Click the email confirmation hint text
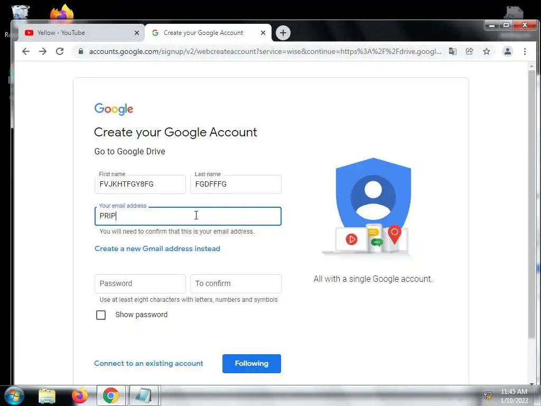 176,232
